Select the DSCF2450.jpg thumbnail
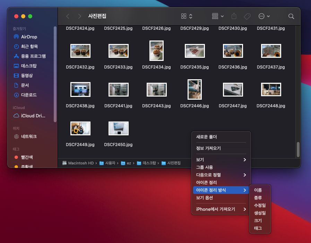The height and width of the screenshot is (243, 311). 119,128
